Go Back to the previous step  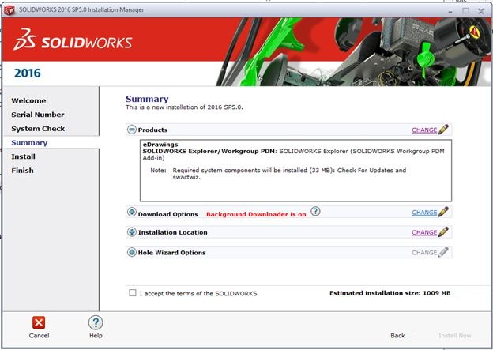tap(397, 336)
